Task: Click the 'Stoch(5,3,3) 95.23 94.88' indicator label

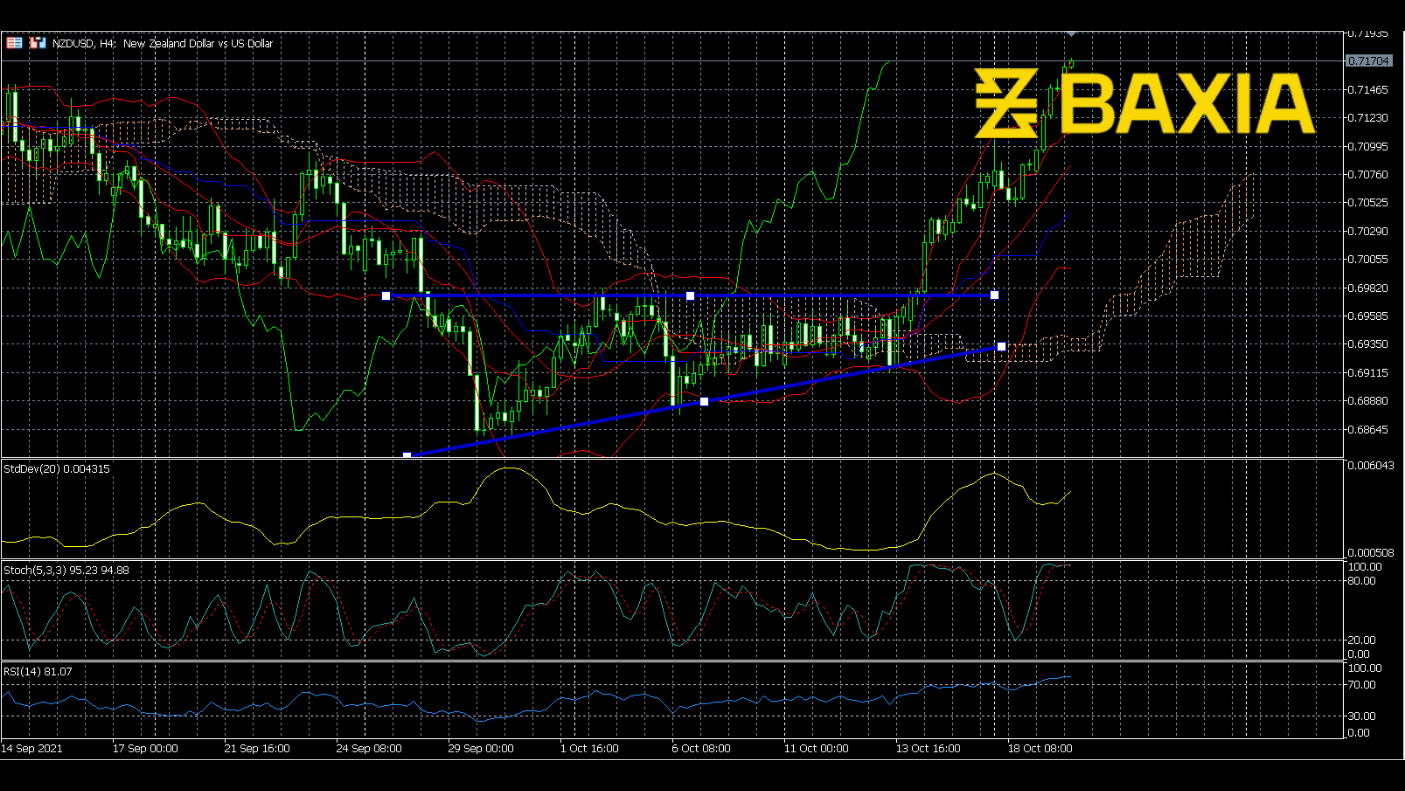Action: [x=67, y=570]
